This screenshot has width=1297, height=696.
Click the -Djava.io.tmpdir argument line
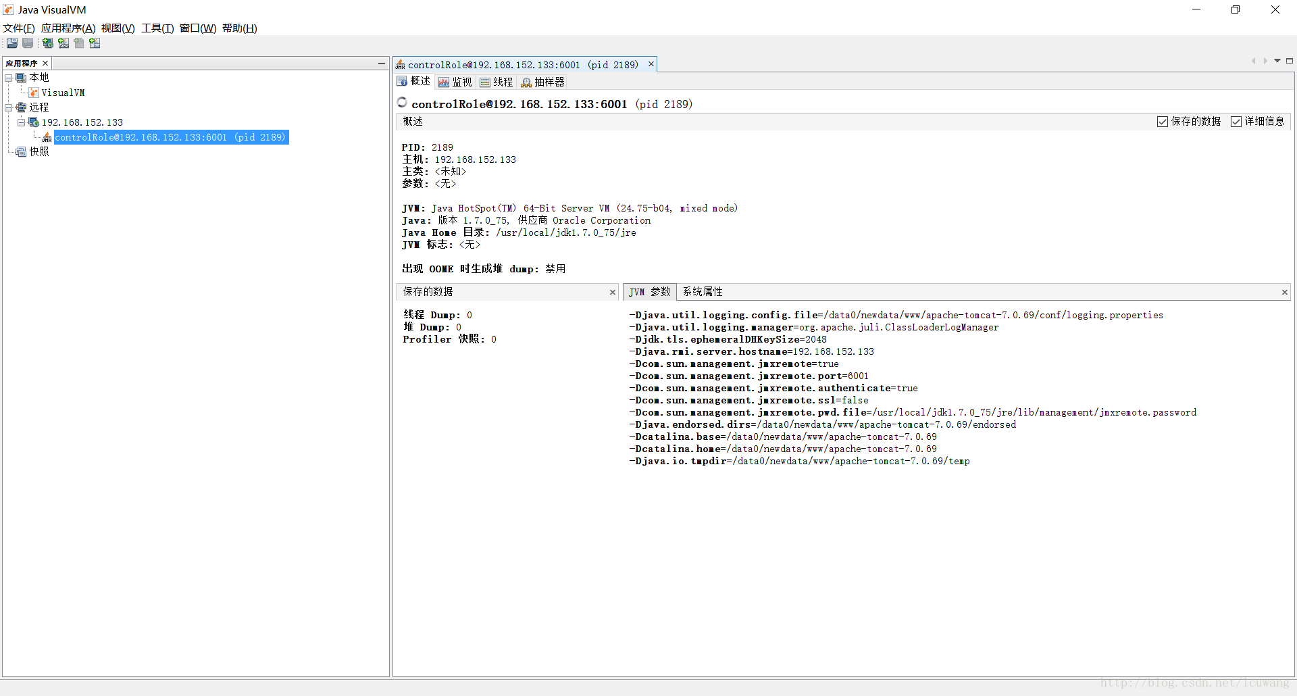pyautogui.click(x=800, y=462)
